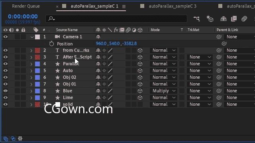This screenshot has height=143, width=255.
Task: Hide the Blue layer
Action: tap(5, 91)
